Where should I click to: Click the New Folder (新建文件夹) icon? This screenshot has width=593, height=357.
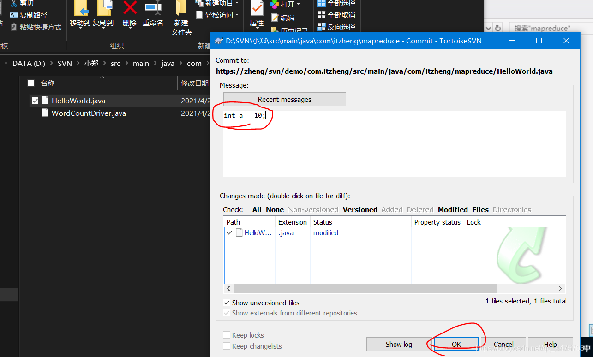point(181,8)
